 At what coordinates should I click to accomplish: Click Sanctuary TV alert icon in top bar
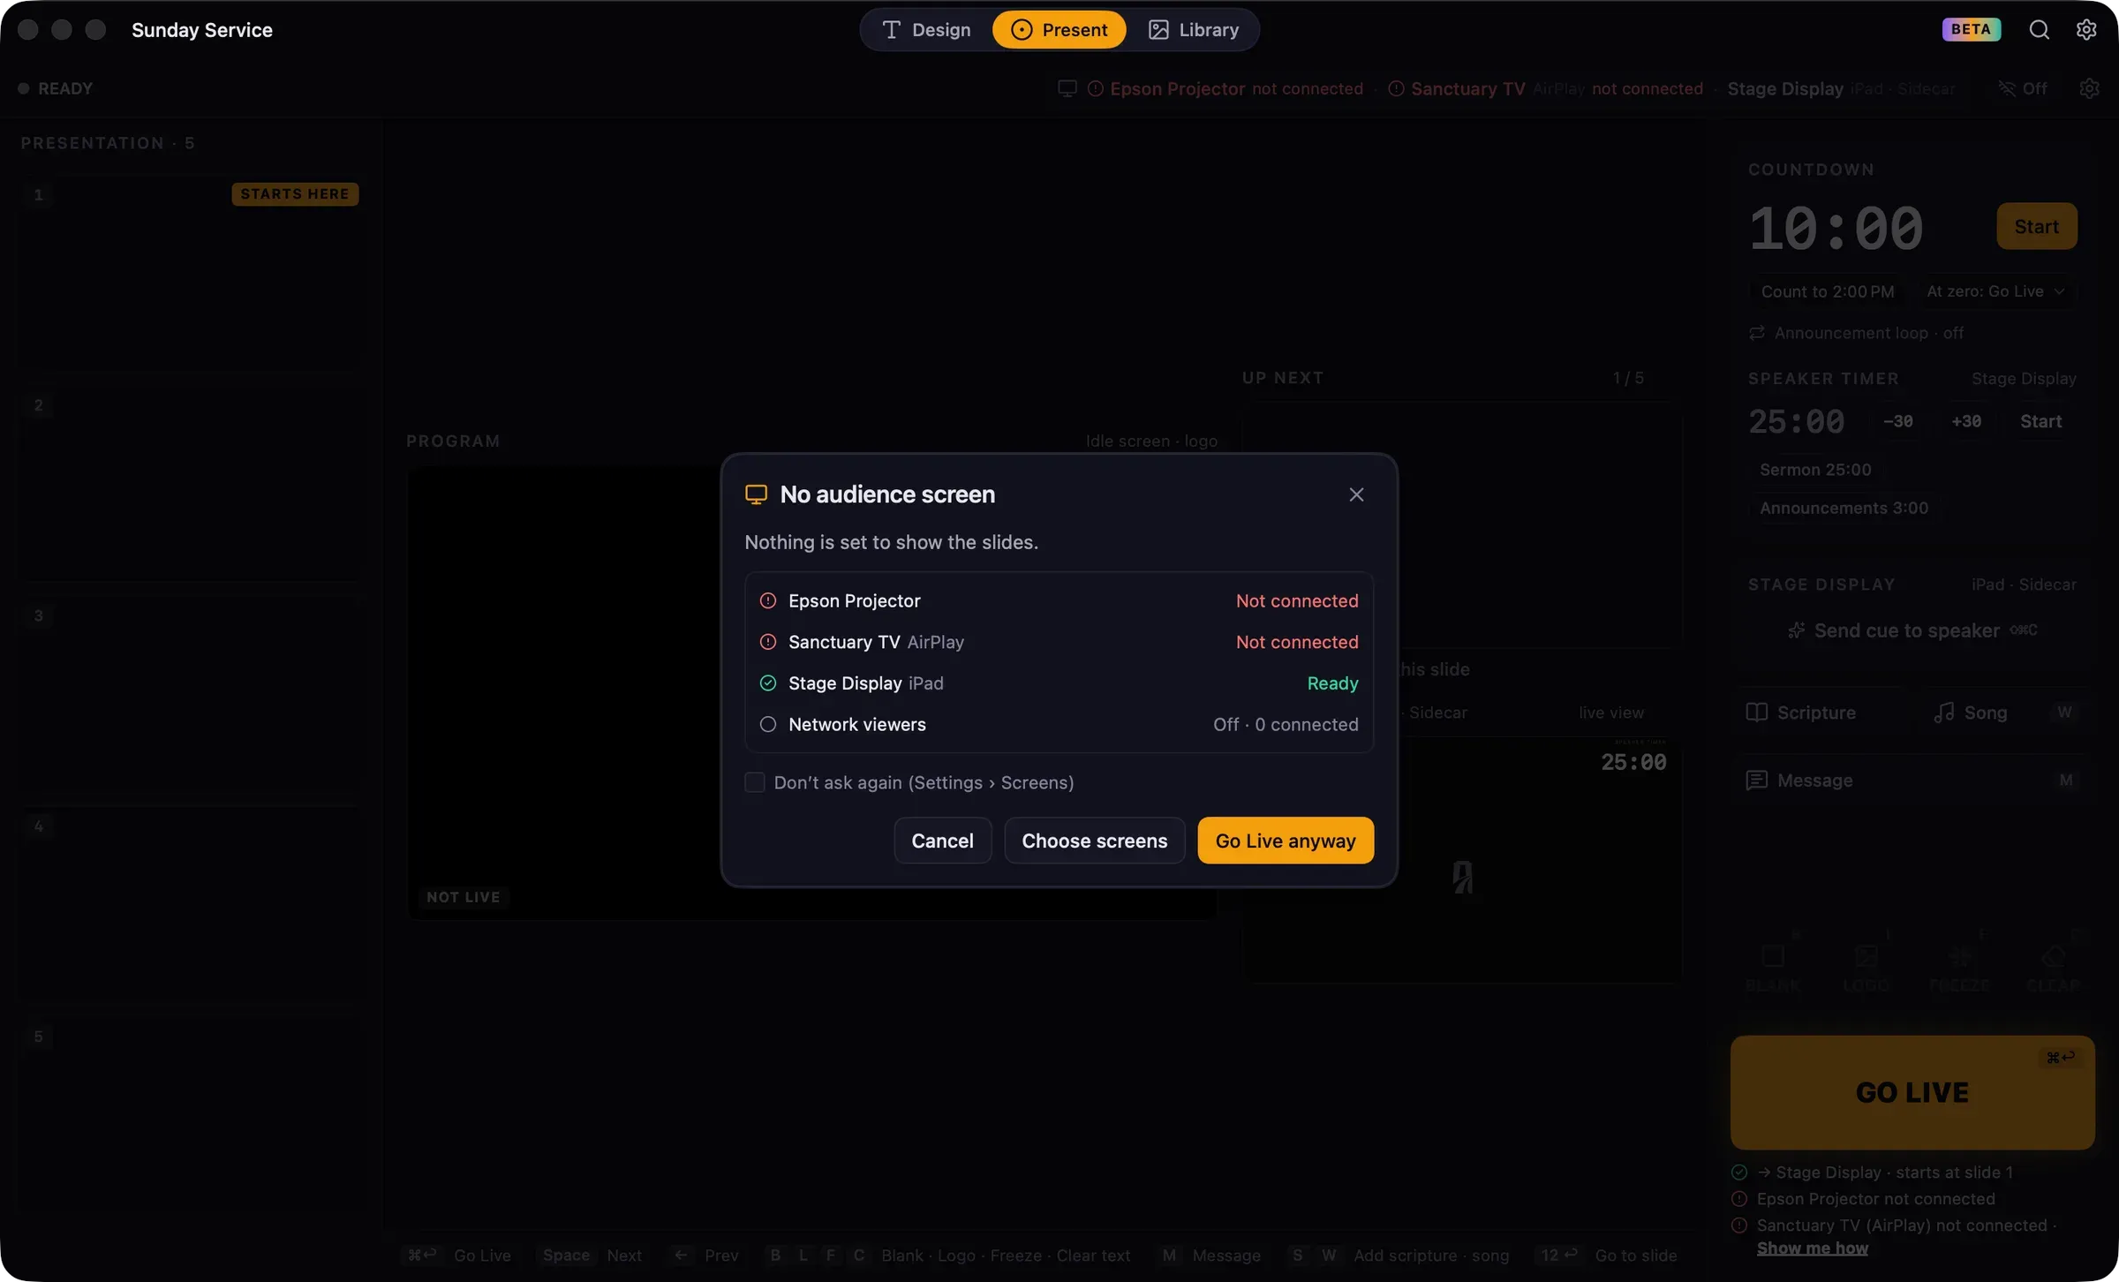pyautogui.click(x=1396, y=88)
